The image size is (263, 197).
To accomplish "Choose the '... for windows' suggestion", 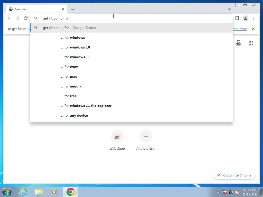I will tap(131, 37).
